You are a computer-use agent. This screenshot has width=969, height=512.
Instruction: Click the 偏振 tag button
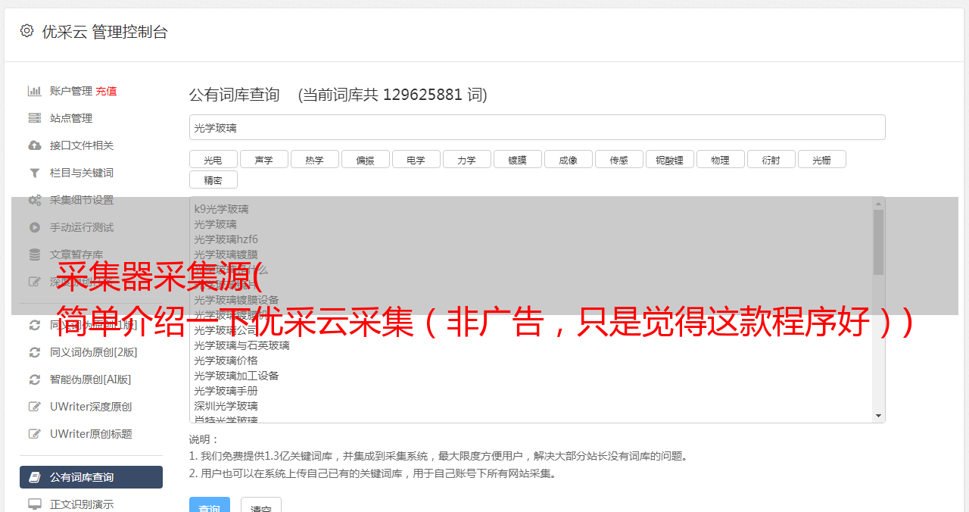[365, 159]
